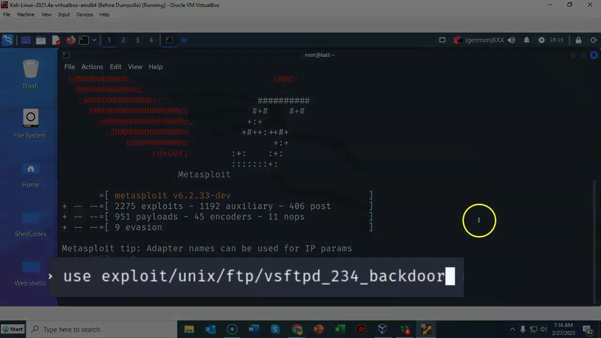Open Word on Windows taskbar

tap(254, 329)
